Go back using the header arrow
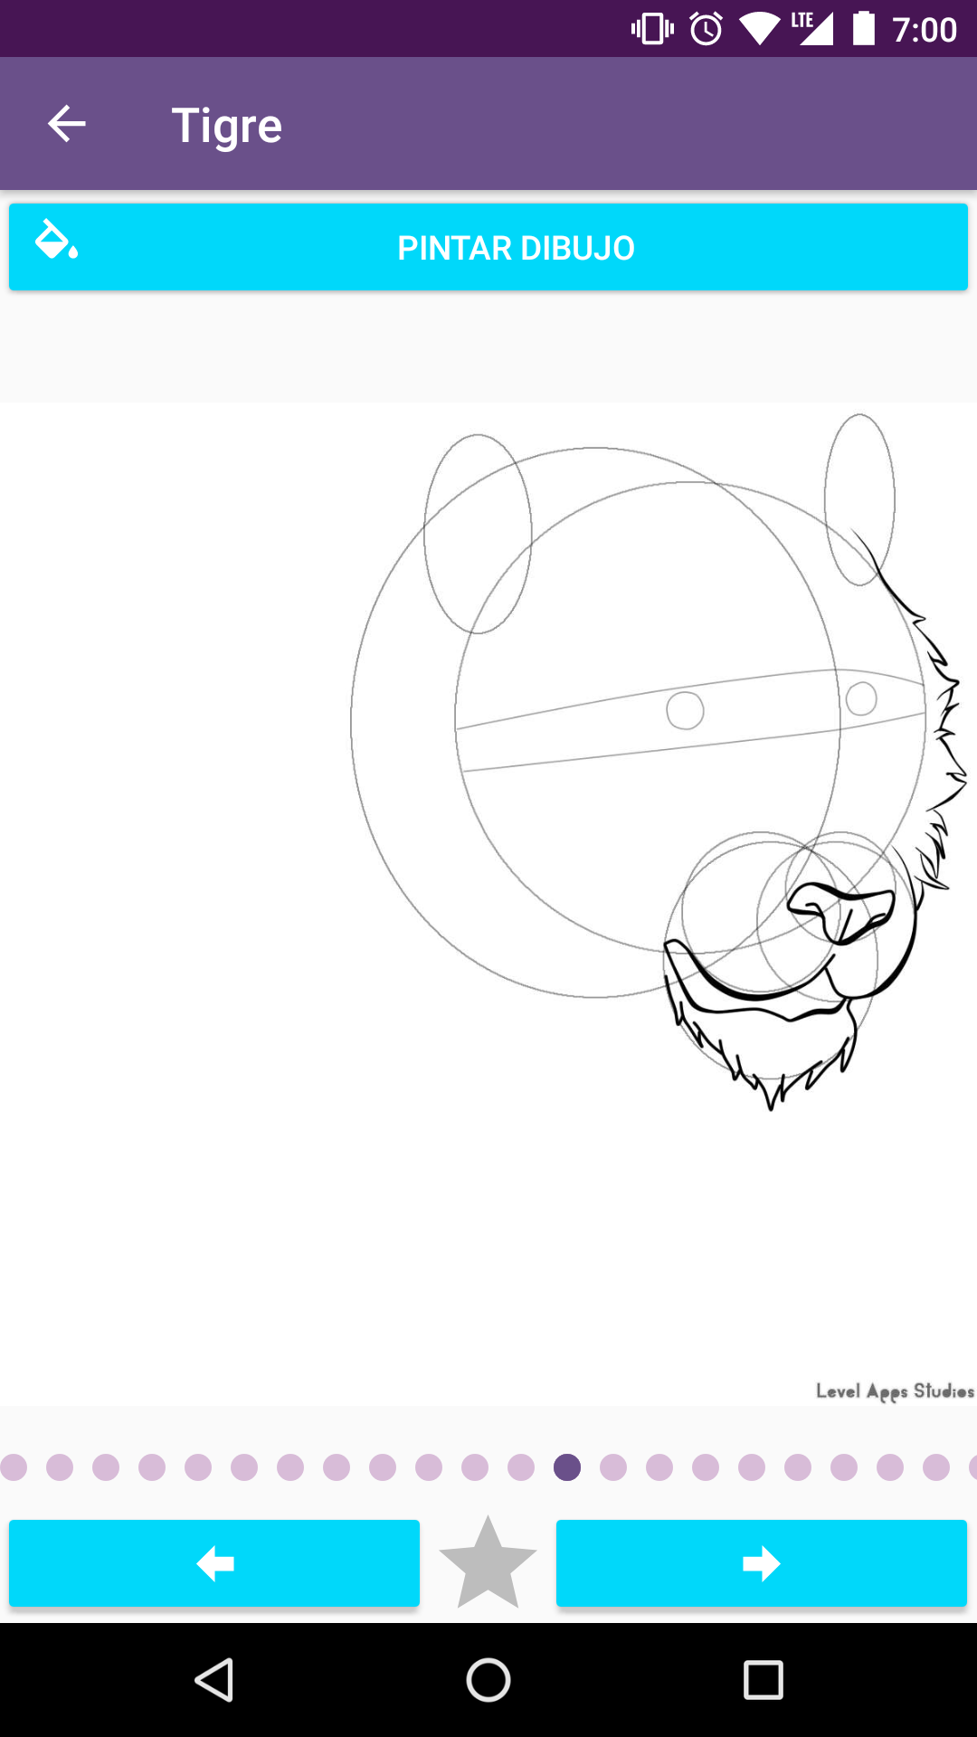This screenshot has width=977, height=1737. tap(66, 124)
